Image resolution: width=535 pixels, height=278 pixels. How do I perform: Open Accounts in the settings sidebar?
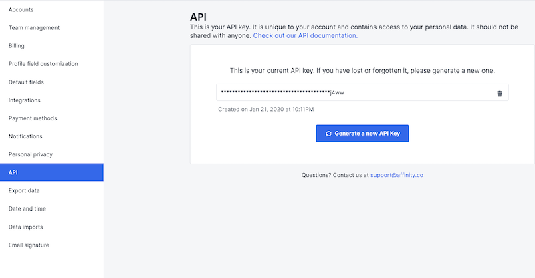point(21,10)
